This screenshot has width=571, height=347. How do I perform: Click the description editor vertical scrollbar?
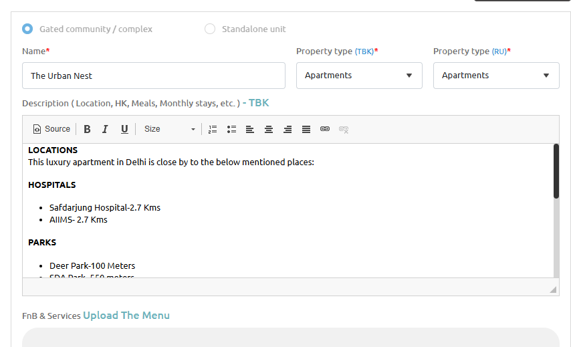(556, 171)
